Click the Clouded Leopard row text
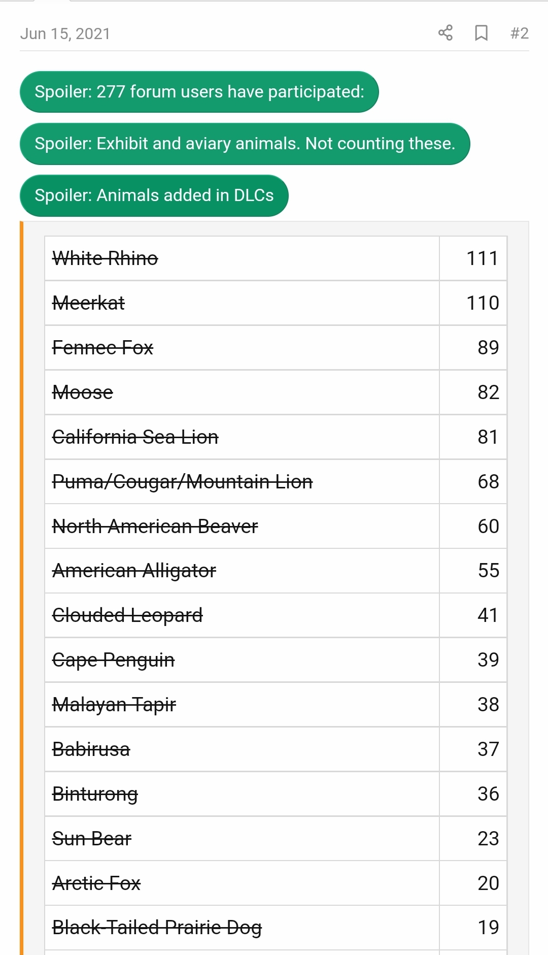 click(x=127, y=615)
